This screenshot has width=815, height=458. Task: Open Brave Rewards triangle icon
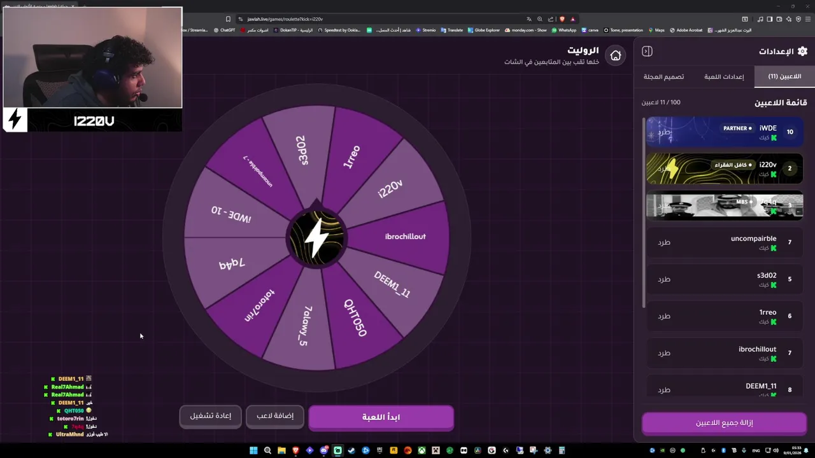pos(572,19)
